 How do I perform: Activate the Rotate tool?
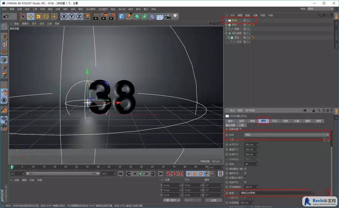tap(46, 16)
